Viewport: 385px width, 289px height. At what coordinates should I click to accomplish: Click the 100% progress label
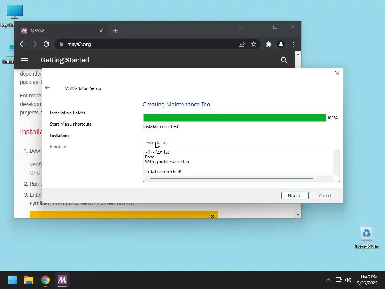tap(332, 118)
